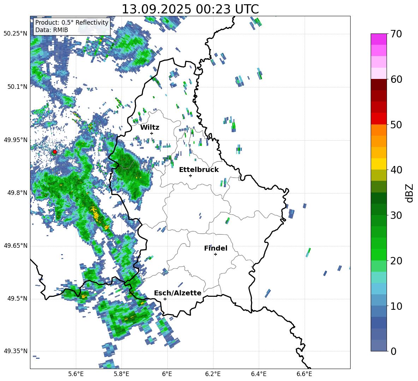Click the 49.65°N latitude label
This screenshot has height=381, width=418.
coord(16,246)
